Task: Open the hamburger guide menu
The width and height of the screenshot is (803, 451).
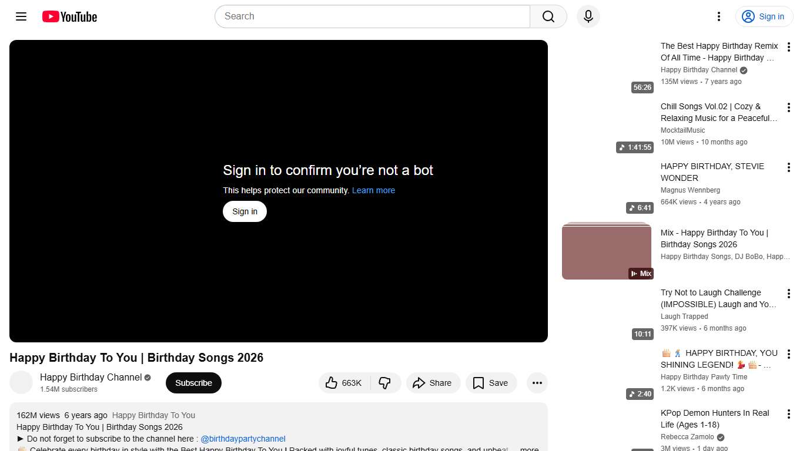Action: pyautogui.click(x=21, y=16)
